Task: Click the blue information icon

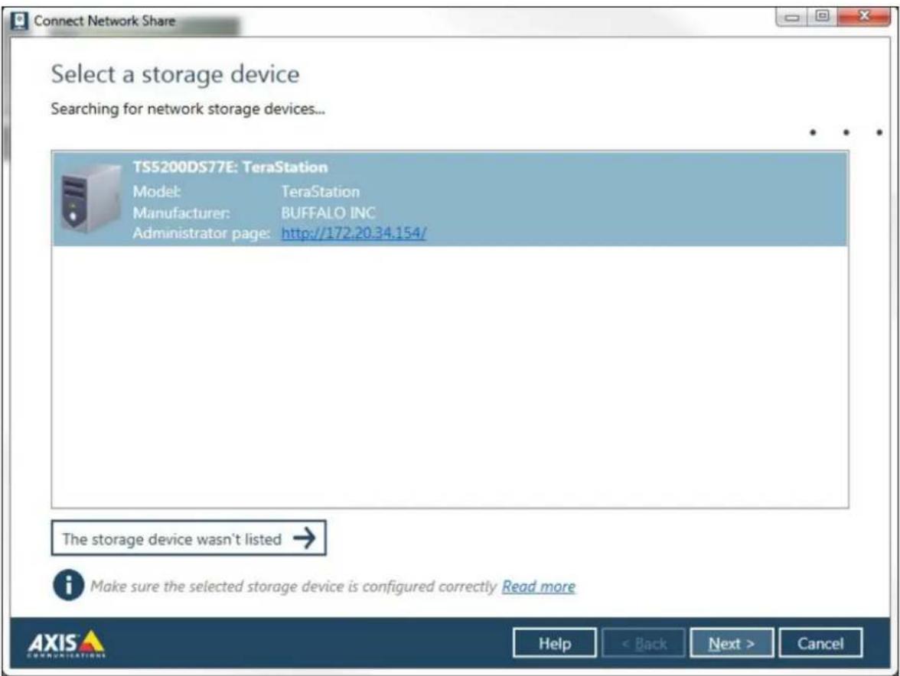Action: point(68,585)
